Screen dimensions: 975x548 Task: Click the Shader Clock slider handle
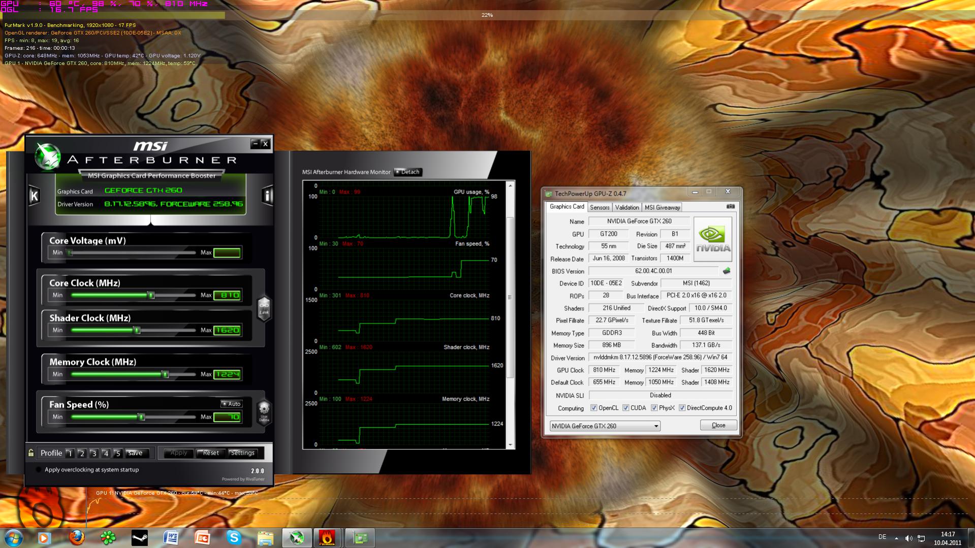click(137, 330)
